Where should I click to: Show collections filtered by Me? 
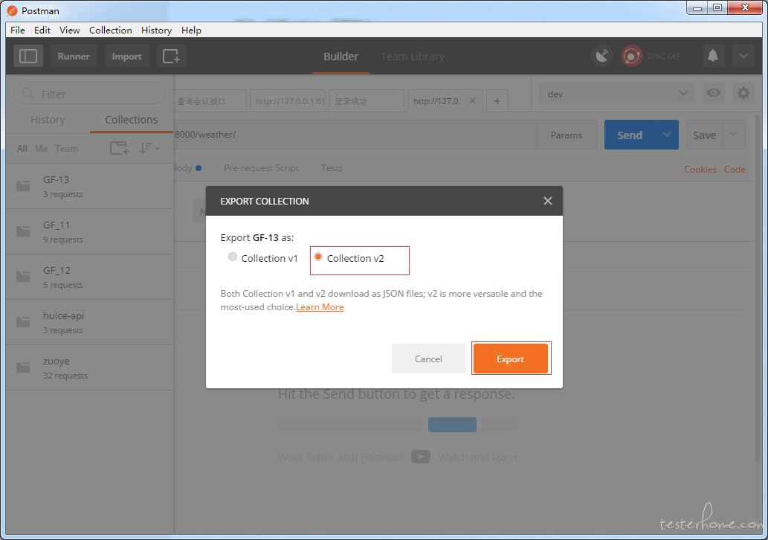click(x=41, y=149)
